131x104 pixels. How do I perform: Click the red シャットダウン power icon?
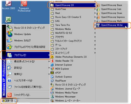(x=9, y=95)
